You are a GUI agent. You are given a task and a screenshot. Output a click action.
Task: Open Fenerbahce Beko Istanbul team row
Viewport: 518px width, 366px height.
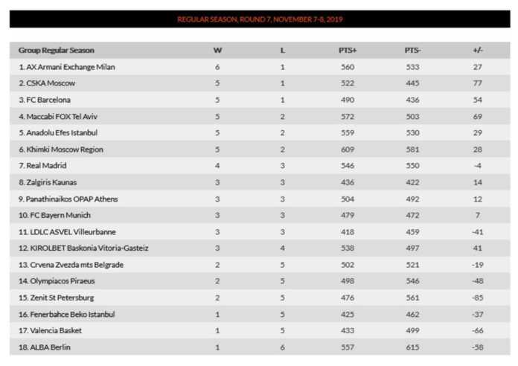tap(67, 314)
